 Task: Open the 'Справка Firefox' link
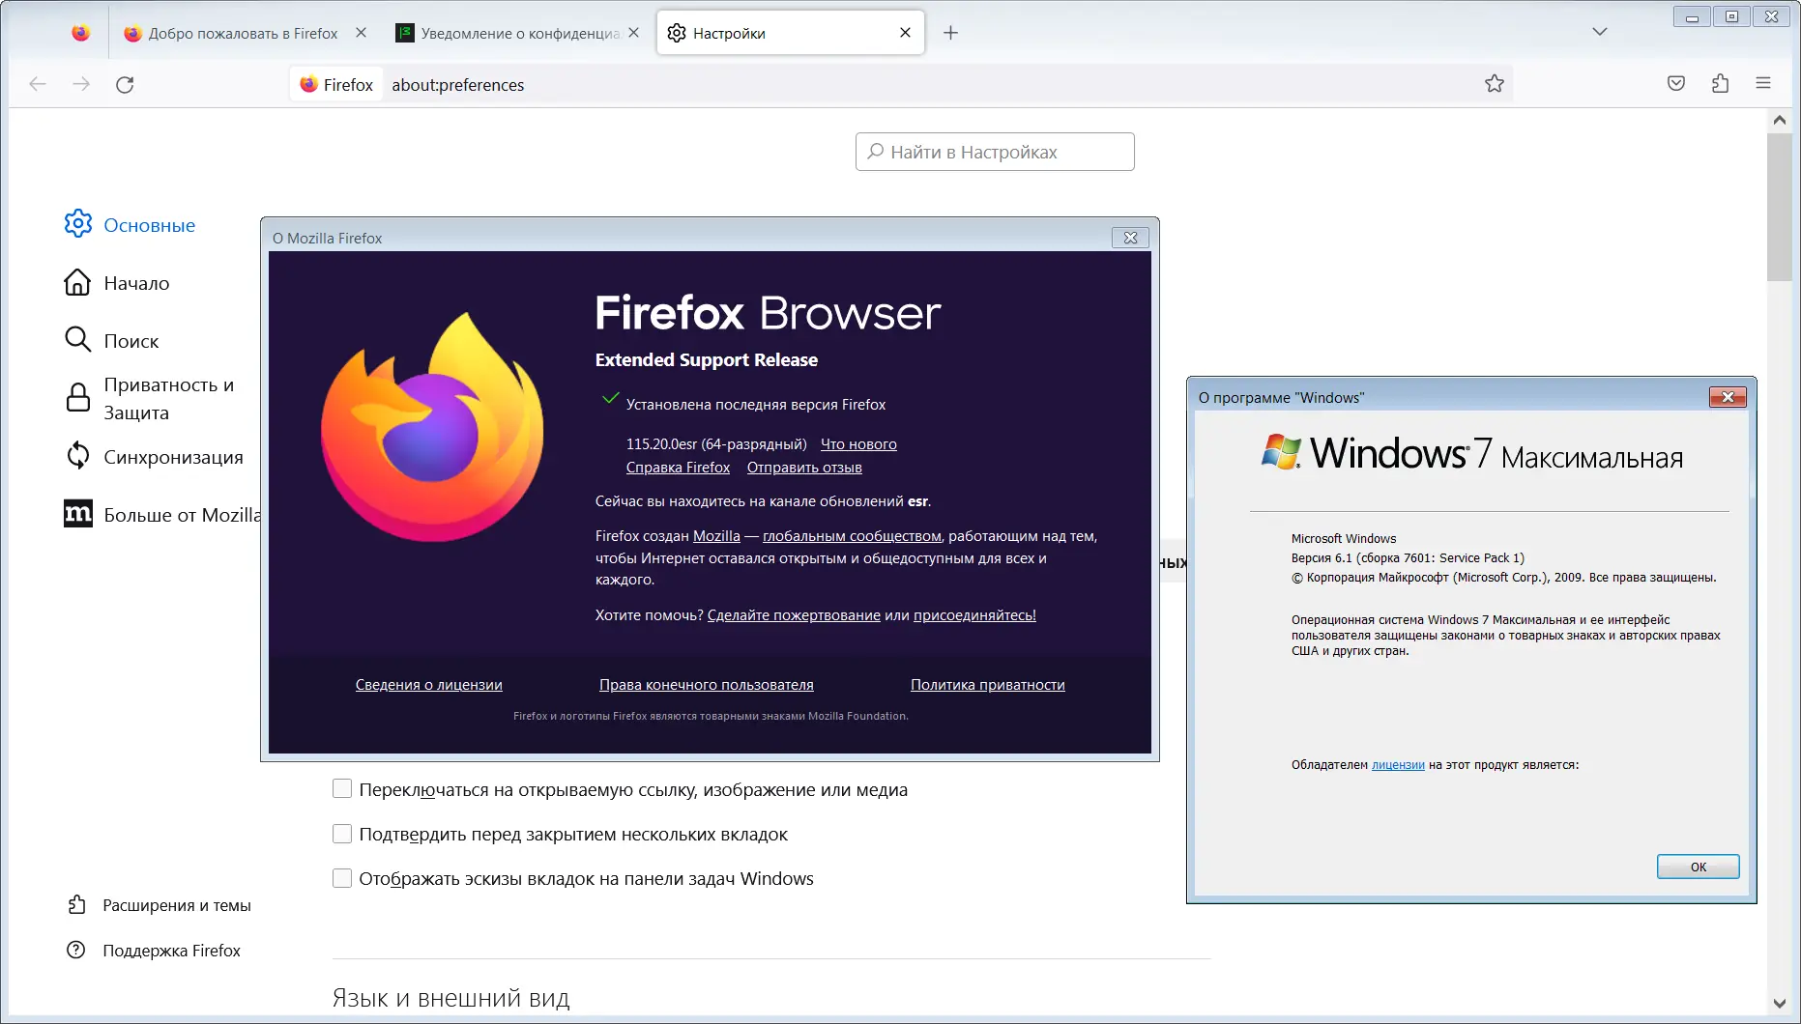[679, 468]
